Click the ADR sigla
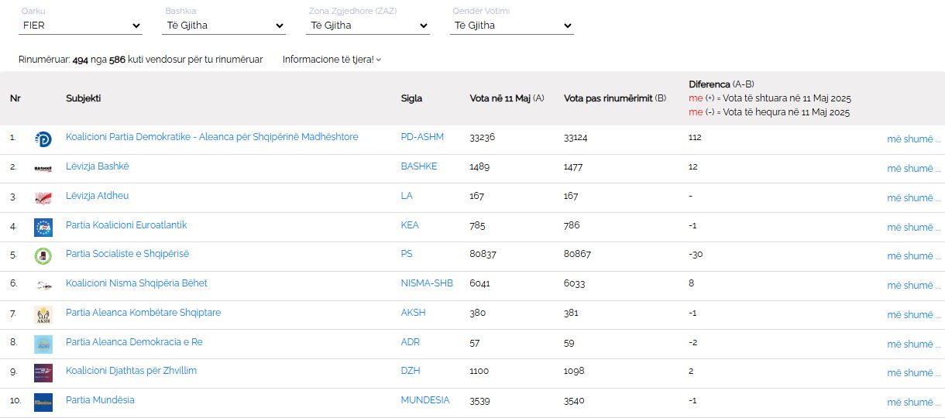945x418 pixels. 411,342
